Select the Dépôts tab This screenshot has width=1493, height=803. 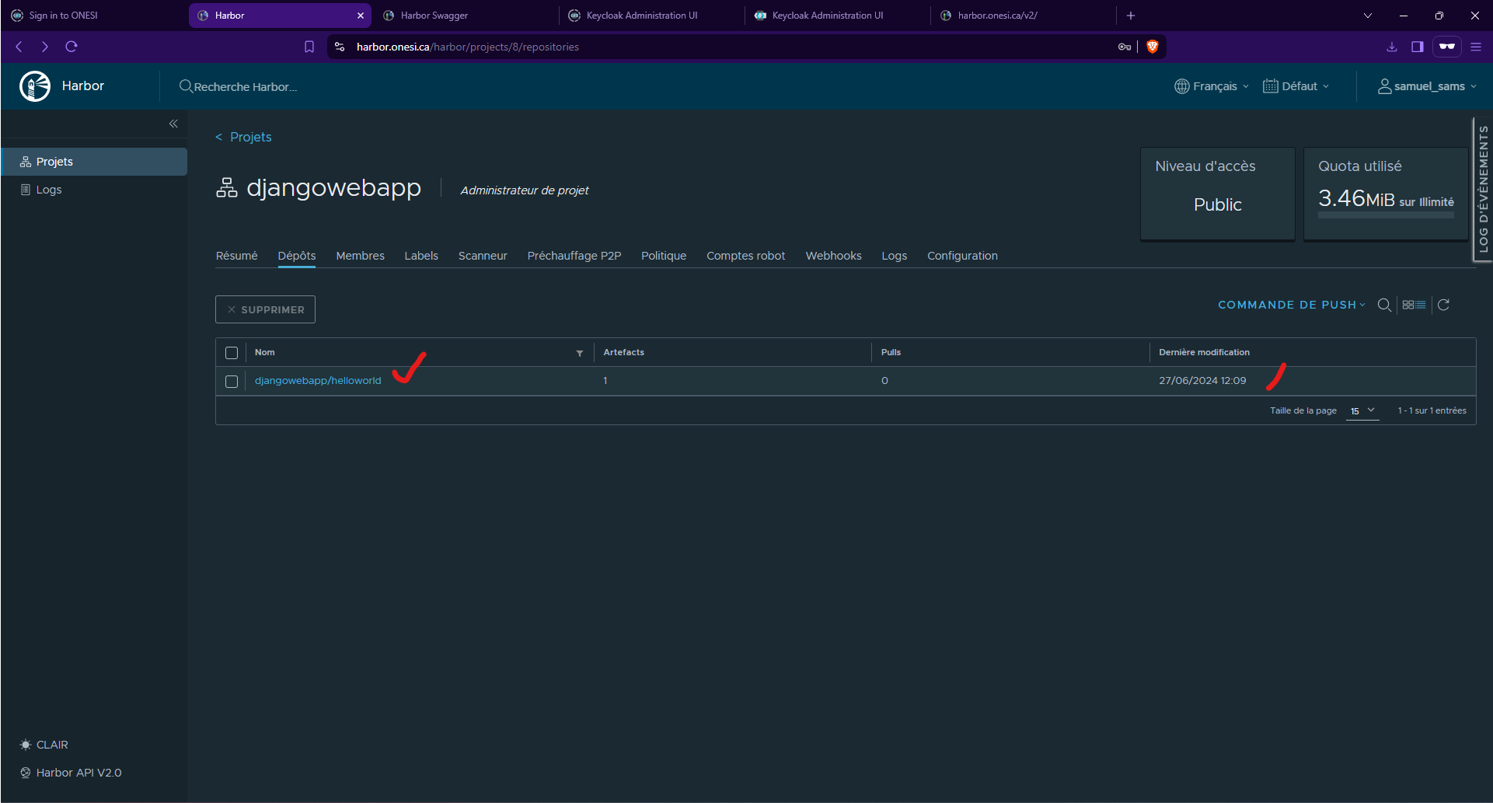[297, 256]
